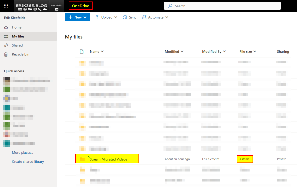Image resolution: width=297 pixels, height=187 pixels.
Task: Open the Stream Migrated Videos folder
Action: click(x=108, y=159)
